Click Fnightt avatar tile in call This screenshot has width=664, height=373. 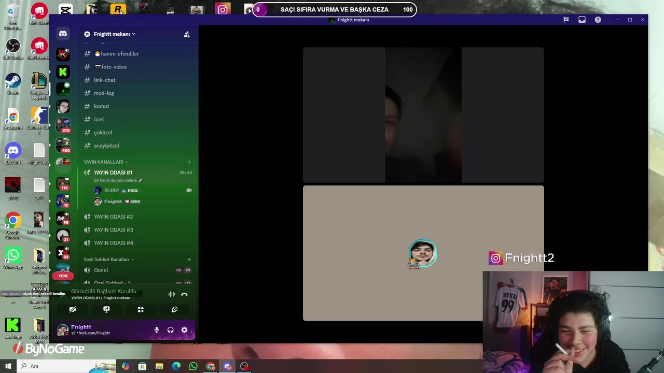[423, 253]
